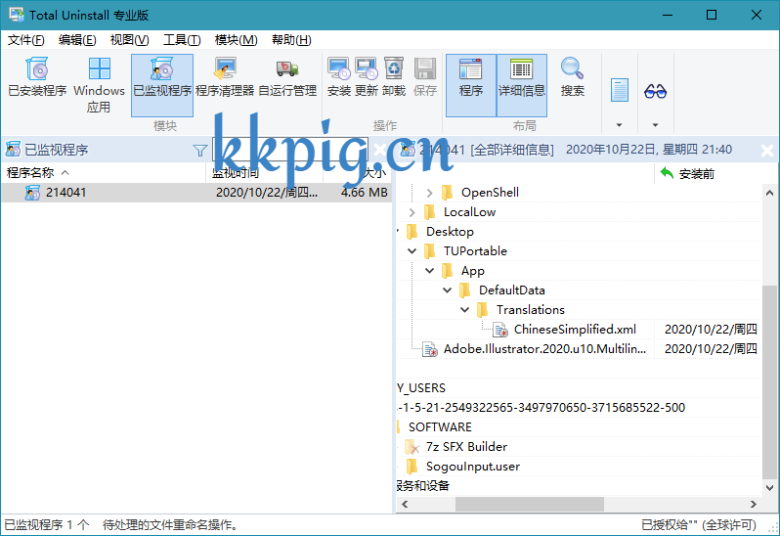Collapse the DefaultData folder

click(448, 290)
